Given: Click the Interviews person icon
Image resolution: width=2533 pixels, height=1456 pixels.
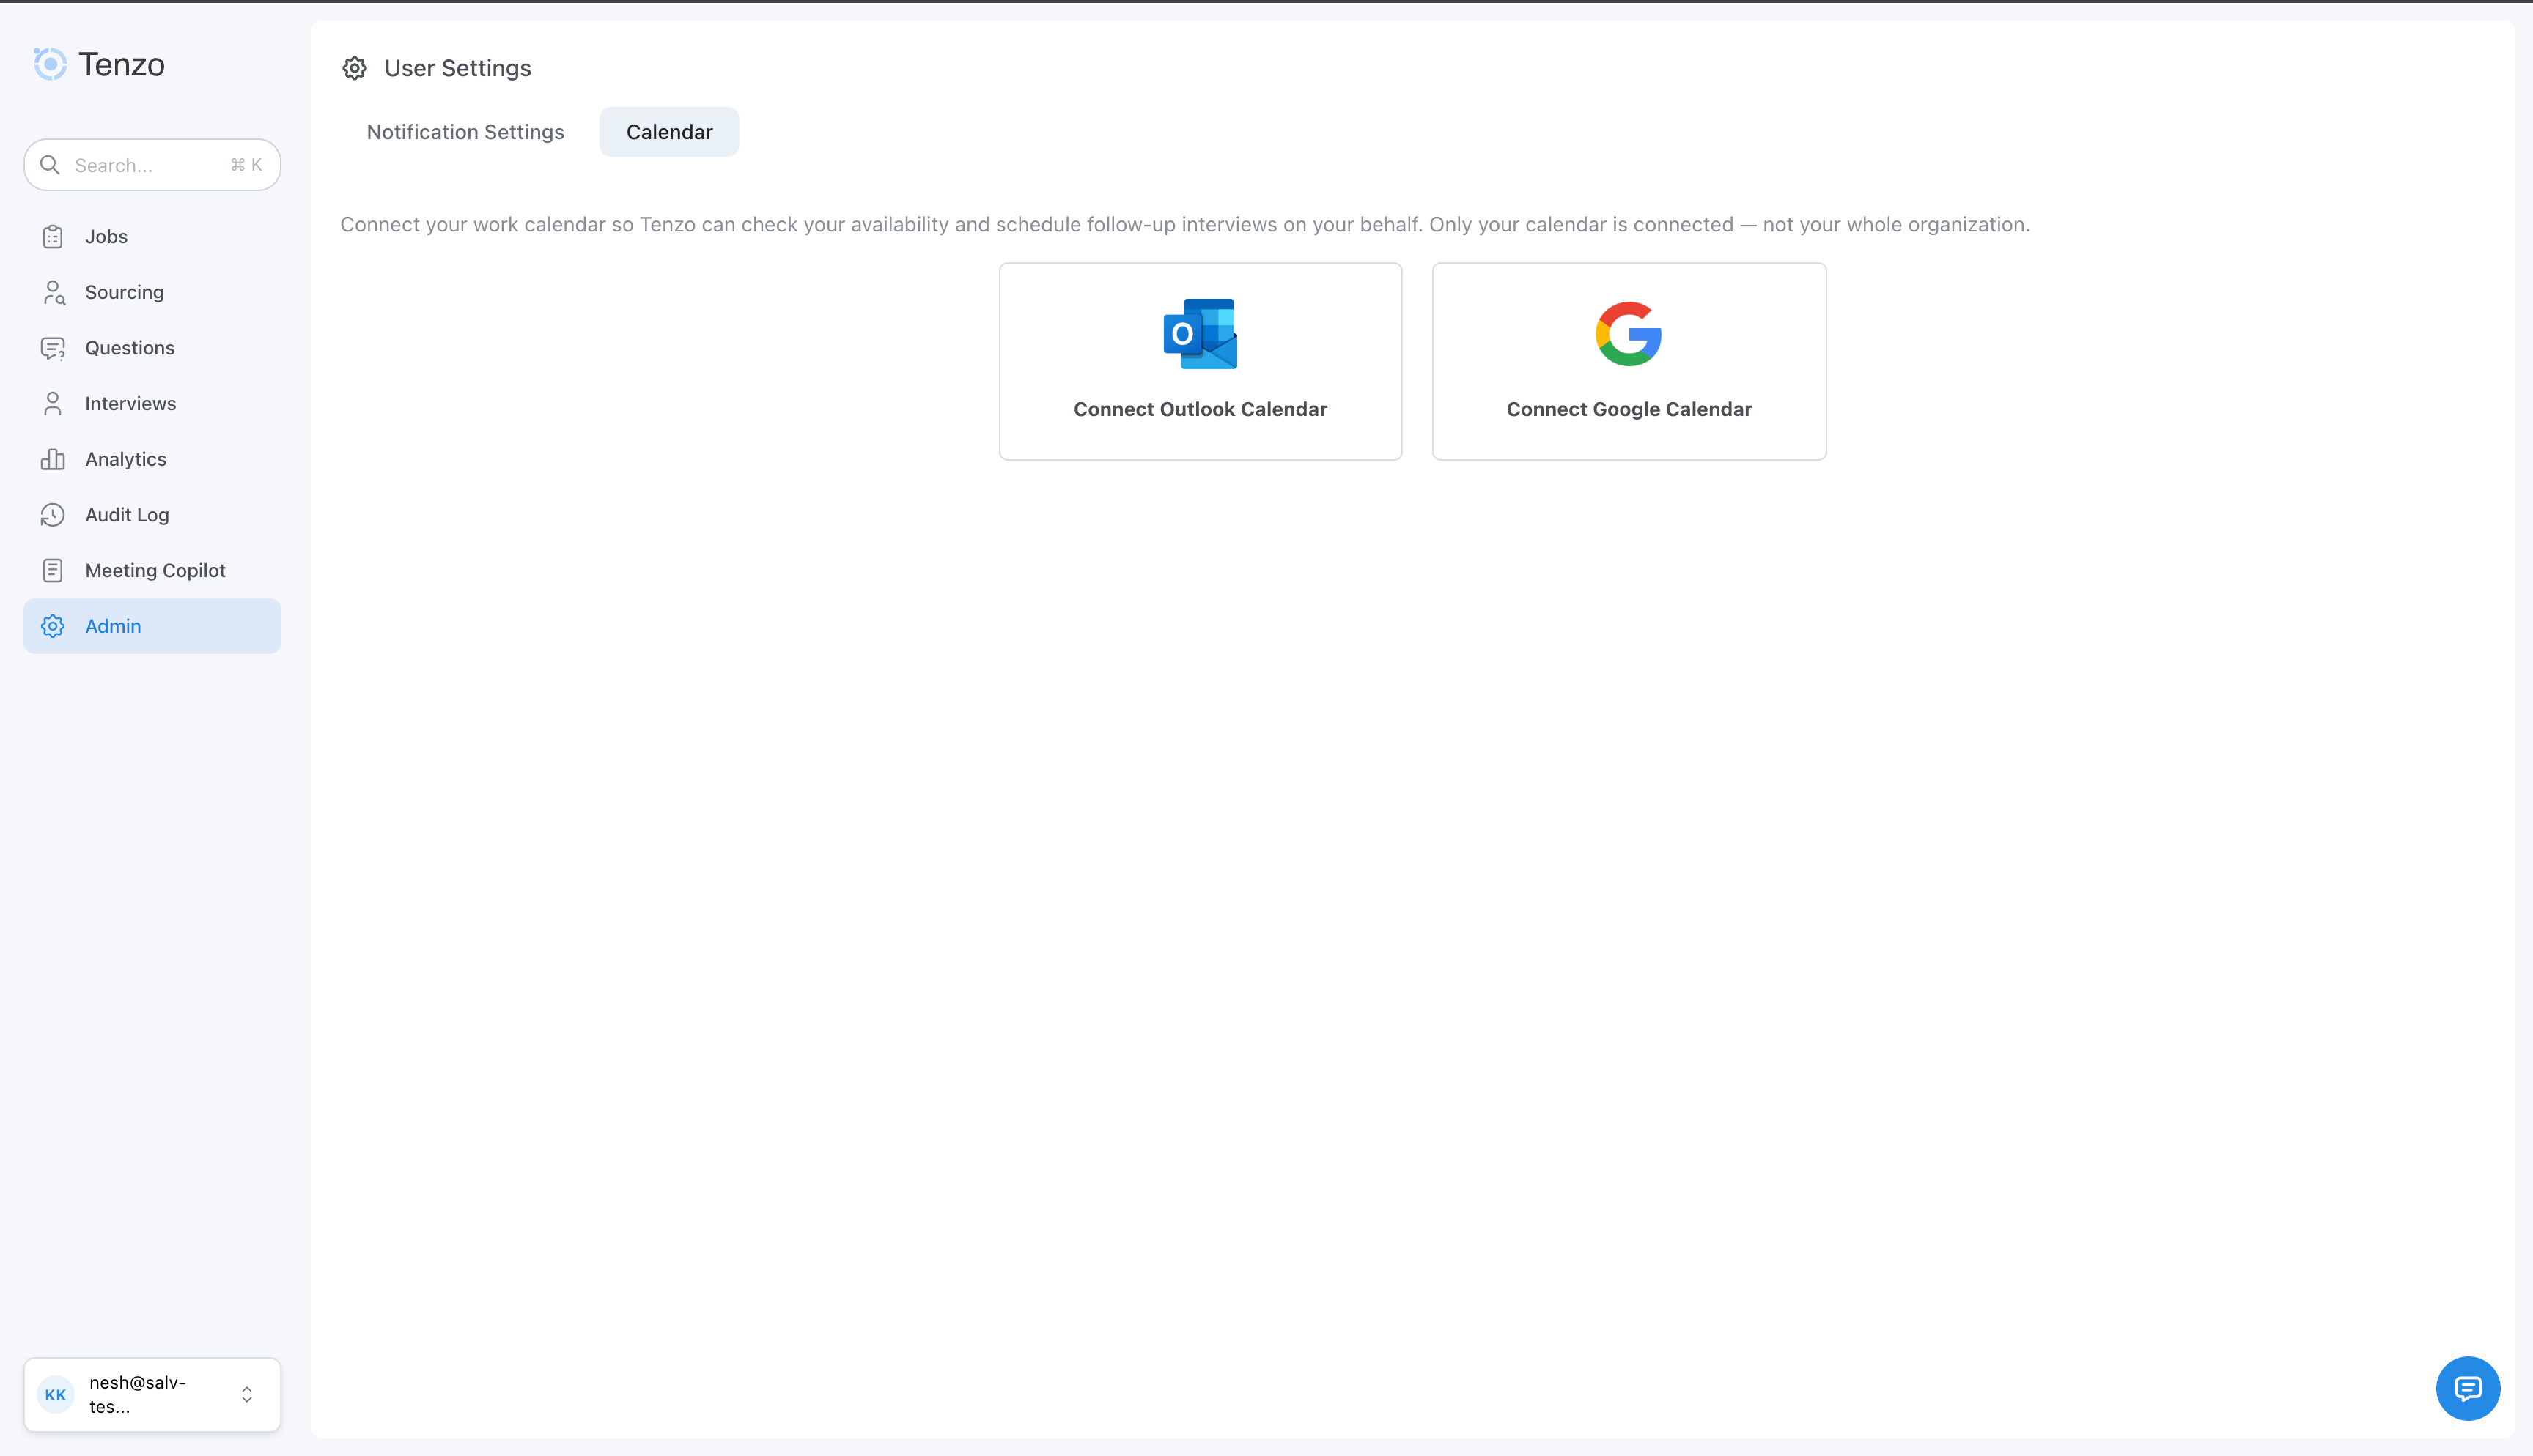Looking at the screenshot, I should [x=53, y=404].
